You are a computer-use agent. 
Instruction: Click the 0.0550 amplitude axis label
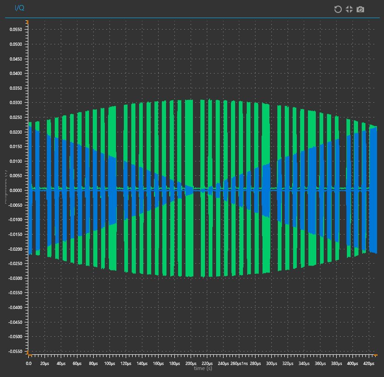(x=16, y=29)
